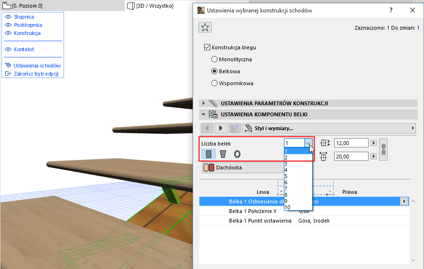Select Monolityczna radio option
Screen dimensions: 424x269
click(x=214, y=59)
